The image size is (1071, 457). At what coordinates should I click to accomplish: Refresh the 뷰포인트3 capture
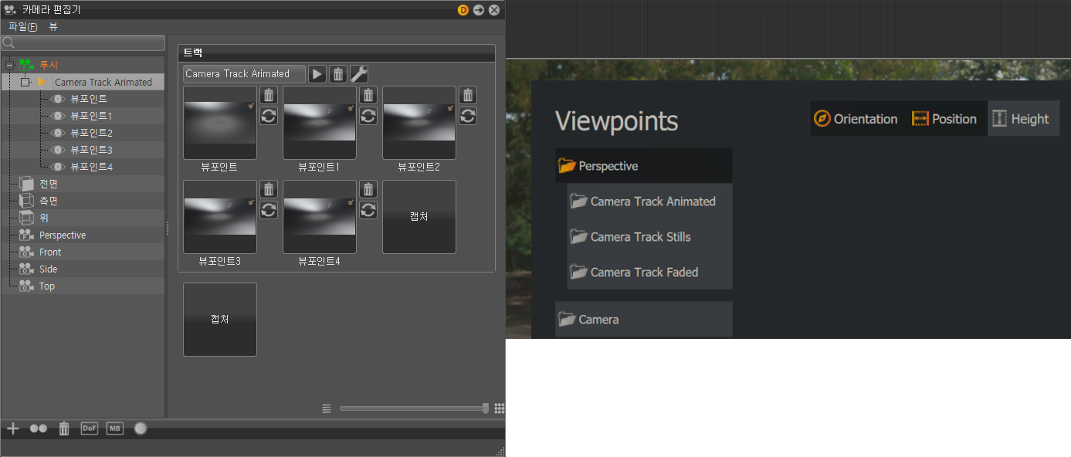click(x=268, y=210)
